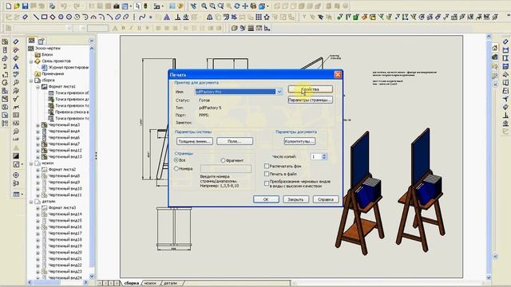Open the first tab of the project tree panel

click(x=32, y=41)
